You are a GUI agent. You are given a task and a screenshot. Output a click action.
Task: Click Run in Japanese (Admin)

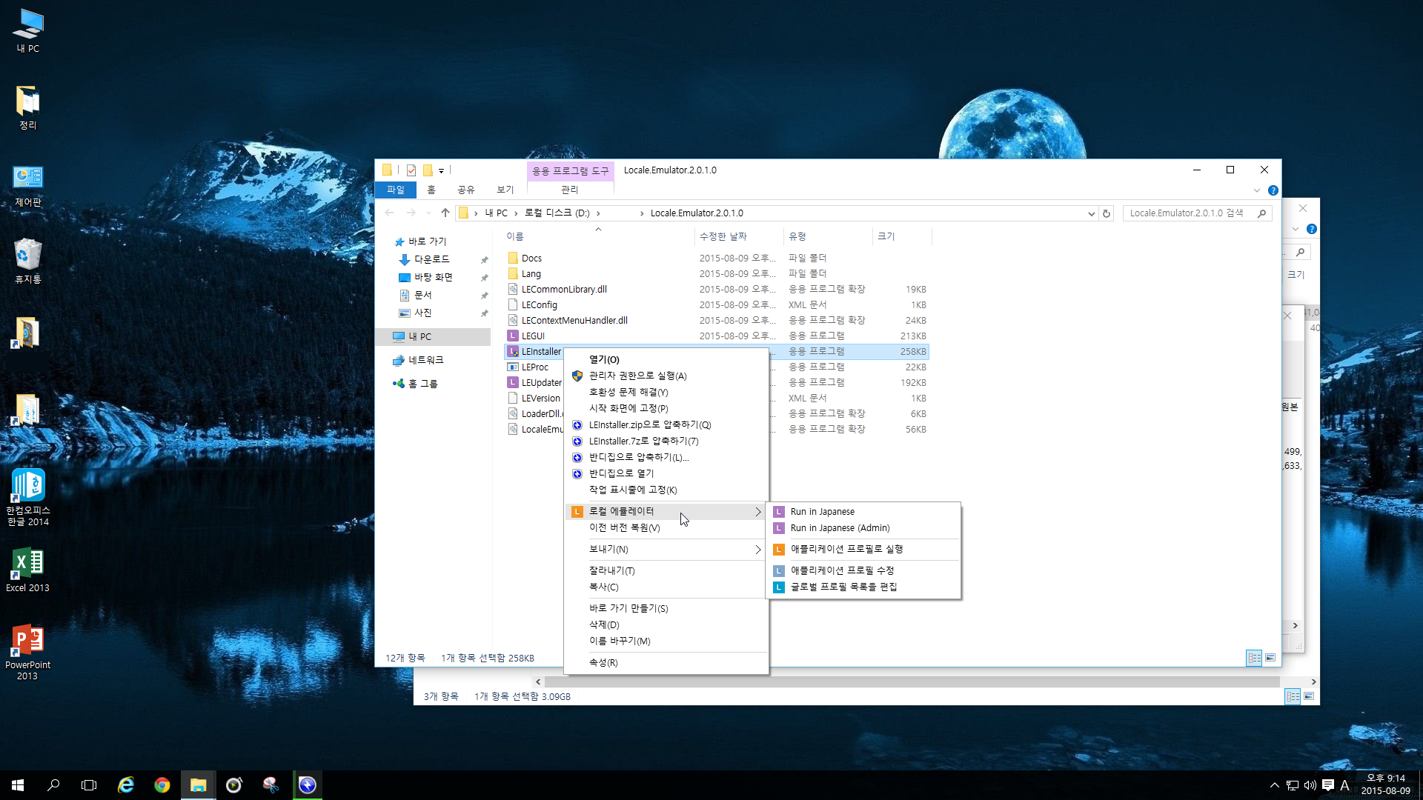point(840,527)
